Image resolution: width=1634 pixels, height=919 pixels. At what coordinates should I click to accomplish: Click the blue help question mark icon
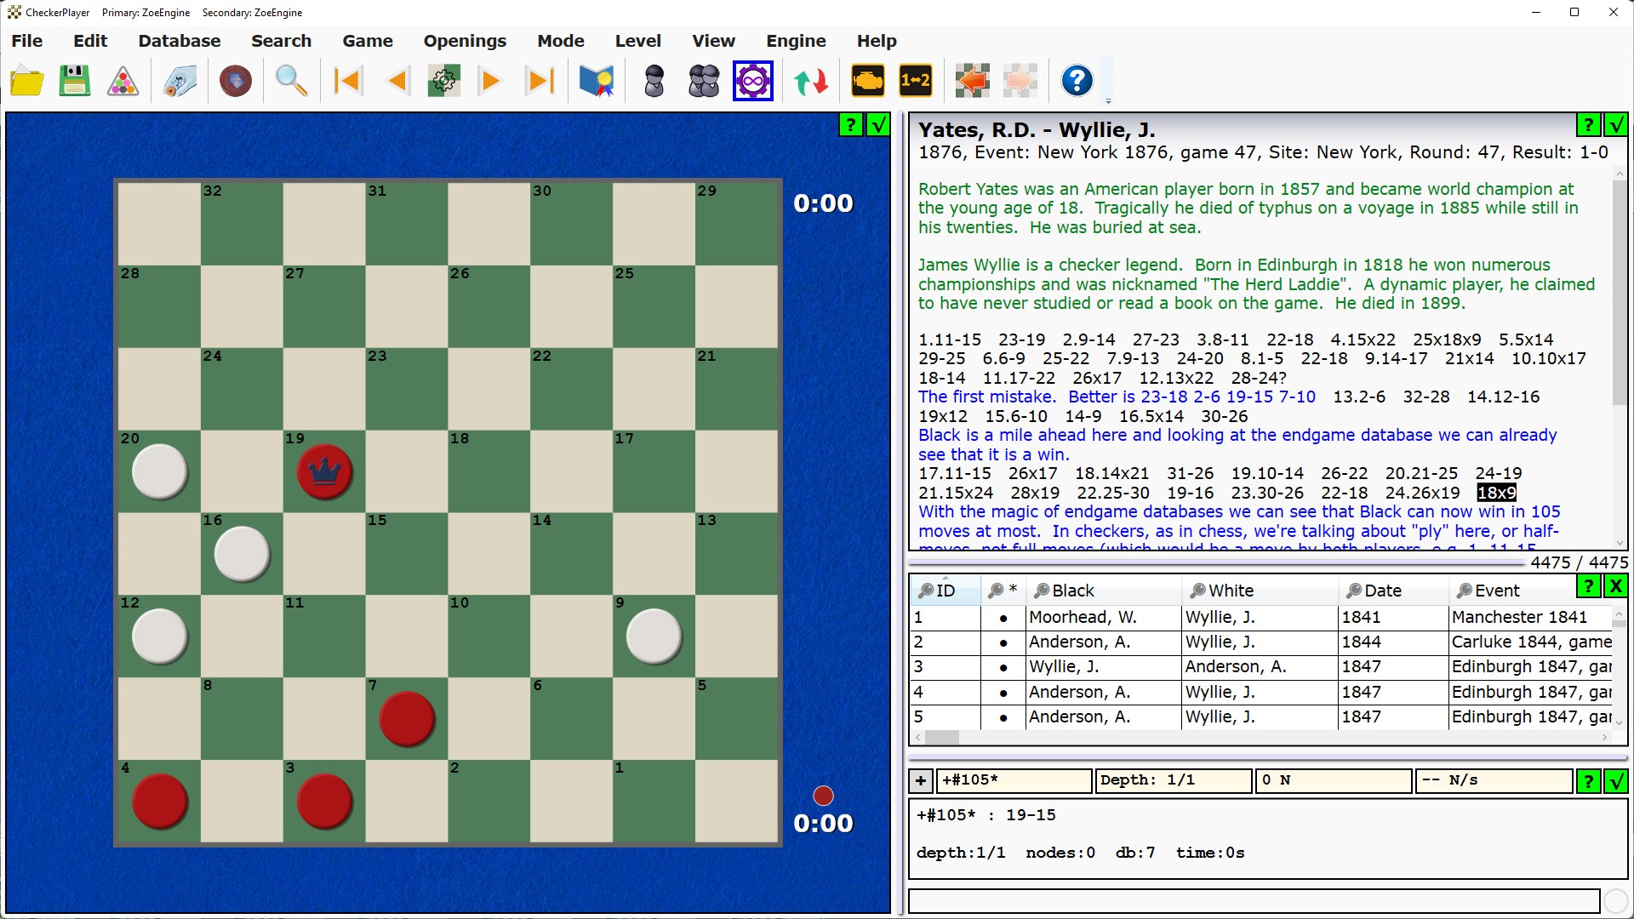1077,82
